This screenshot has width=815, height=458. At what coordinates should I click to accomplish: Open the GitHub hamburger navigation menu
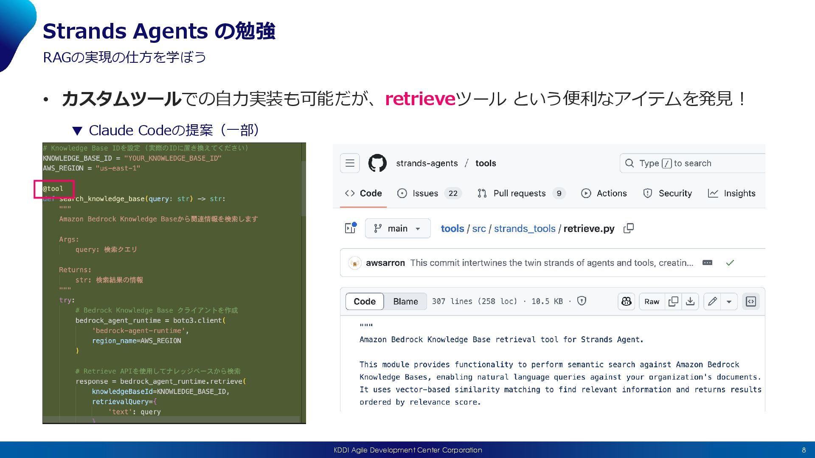[x=350, y=163]
